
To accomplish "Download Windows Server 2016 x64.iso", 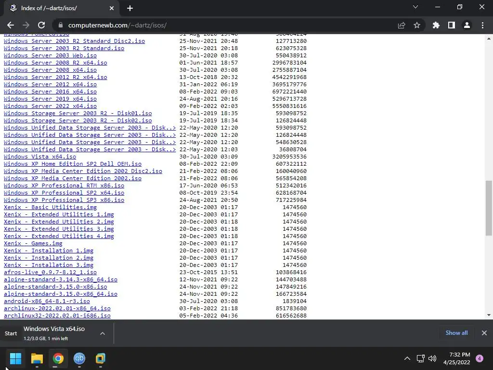I will pyautogui.click(x=50, y=92).
